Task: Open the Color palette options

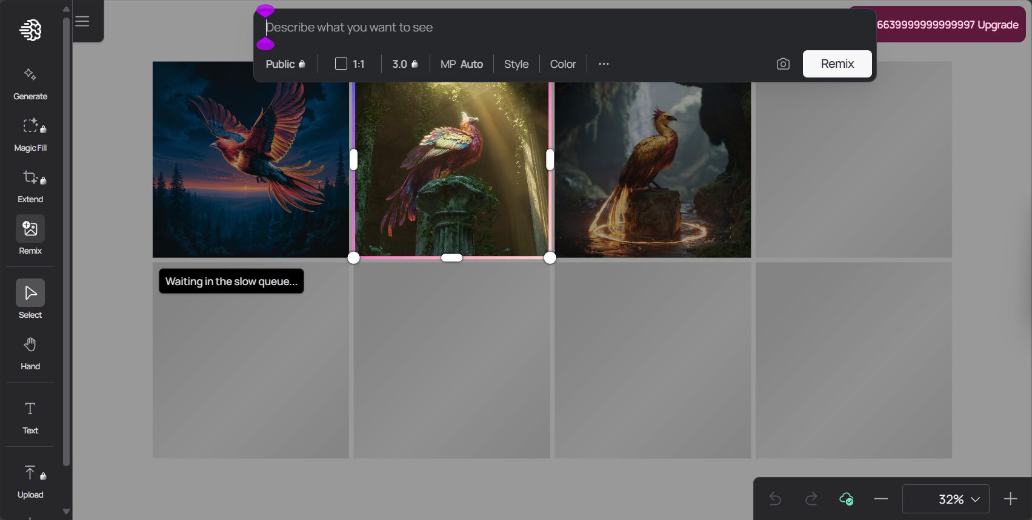Action: [x=563, y=64]
